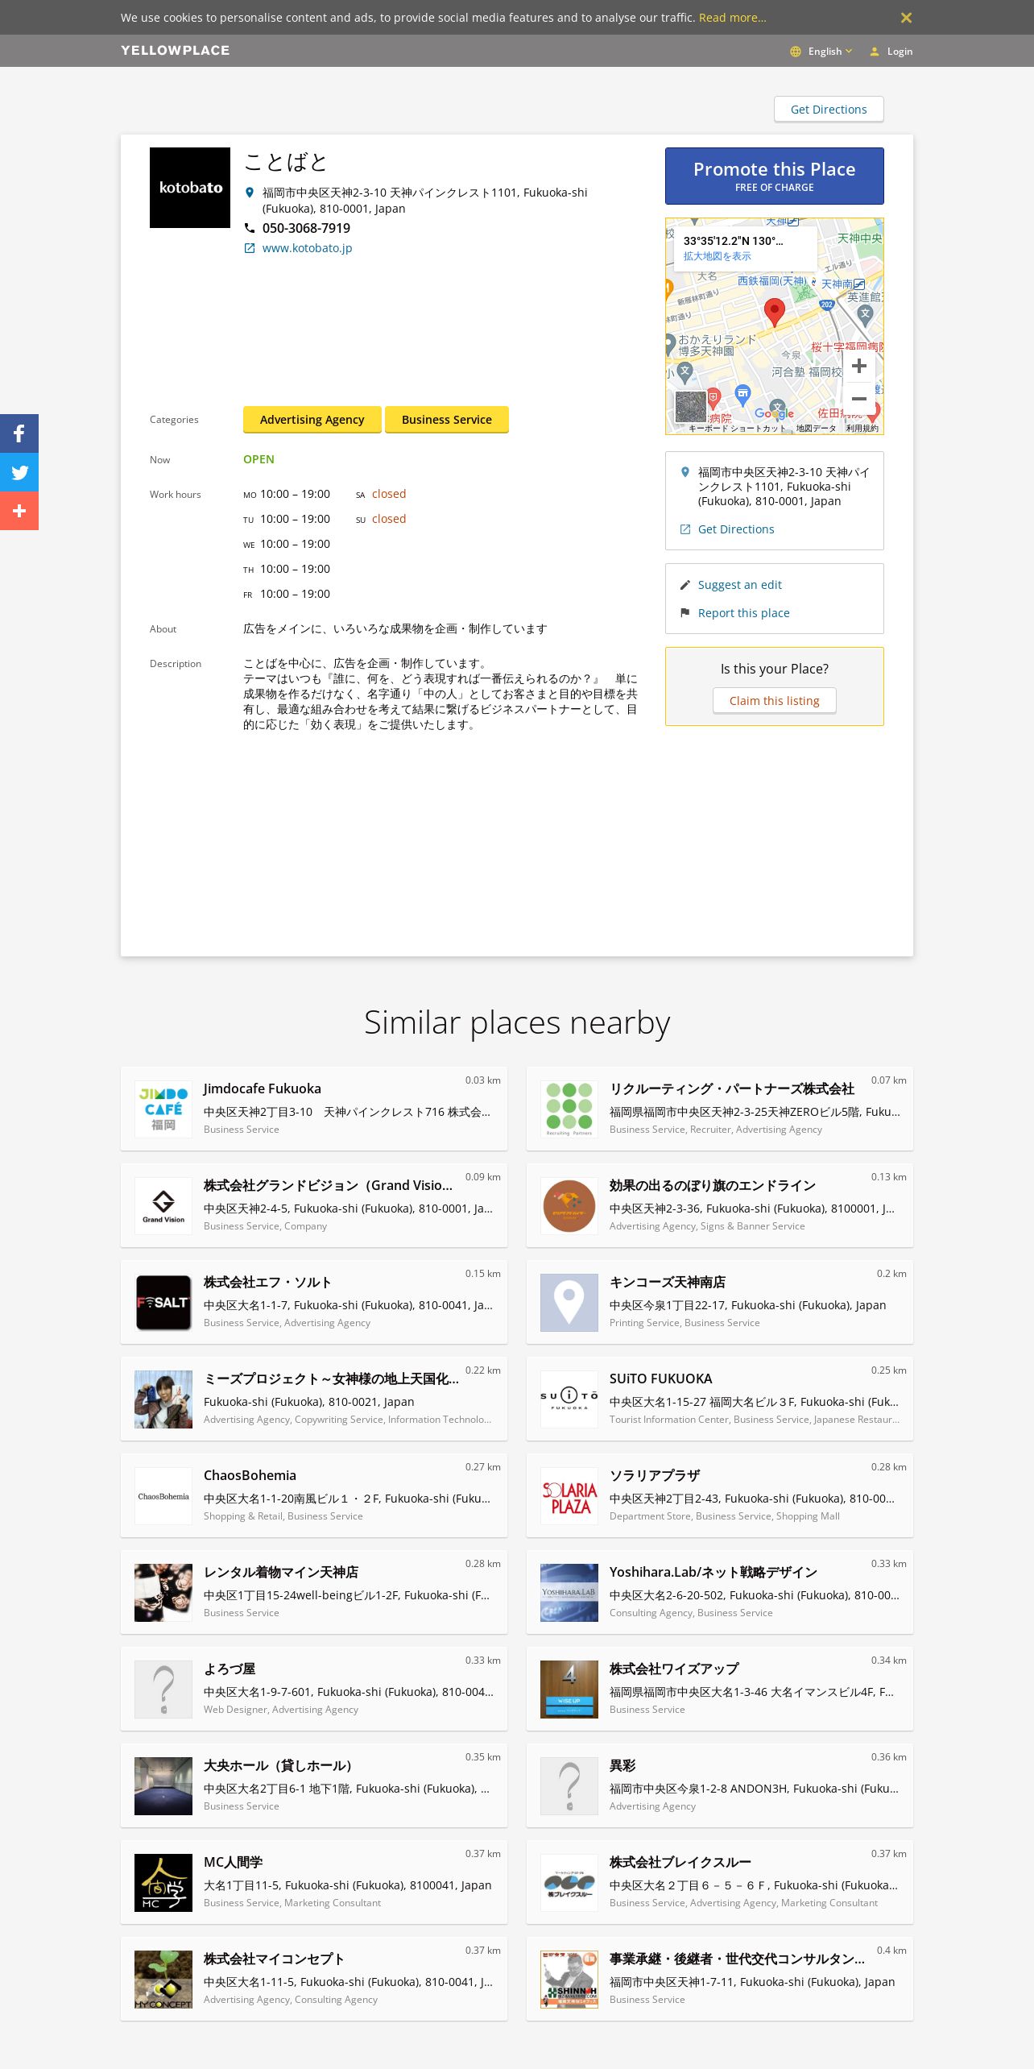Open the Login link
The image size is (1034, 2069).
tap(900, 52)
